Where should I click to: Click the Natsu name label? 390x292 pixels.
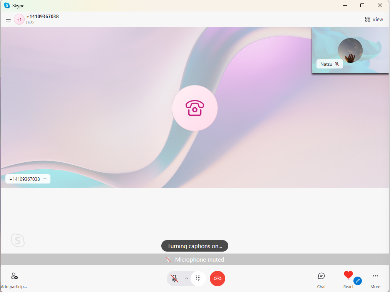[x=326, y=64]
